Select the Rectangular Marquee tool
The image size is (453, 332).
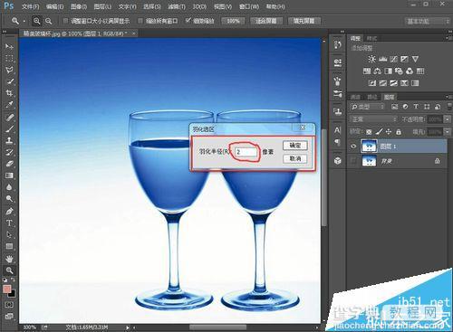tap(9, 58)
